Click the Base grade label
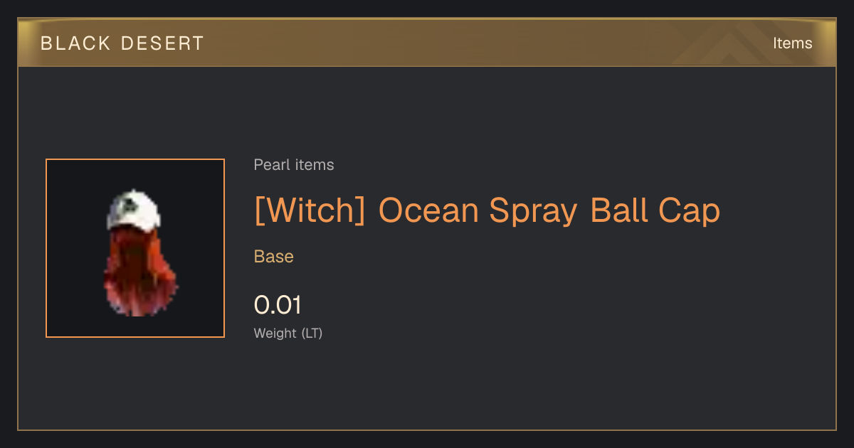Screen dimensions: 854x448 [274, 257]
